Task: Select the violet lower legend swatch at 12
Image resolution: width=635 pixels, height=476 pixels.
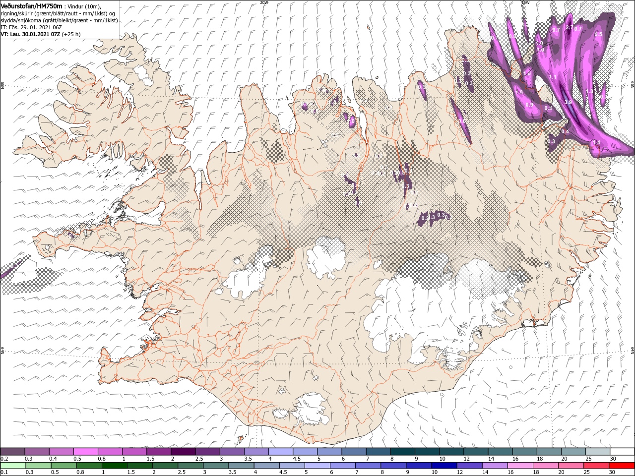Action: (x=469, y=466)
